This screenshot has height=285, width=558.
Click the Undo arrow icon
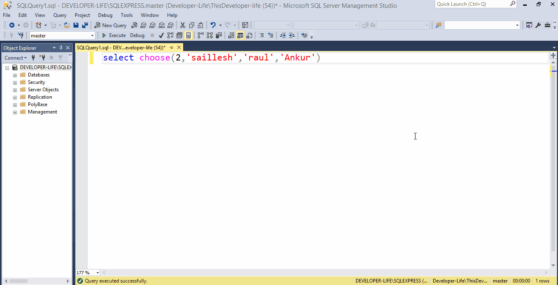(x=213, y=25)
